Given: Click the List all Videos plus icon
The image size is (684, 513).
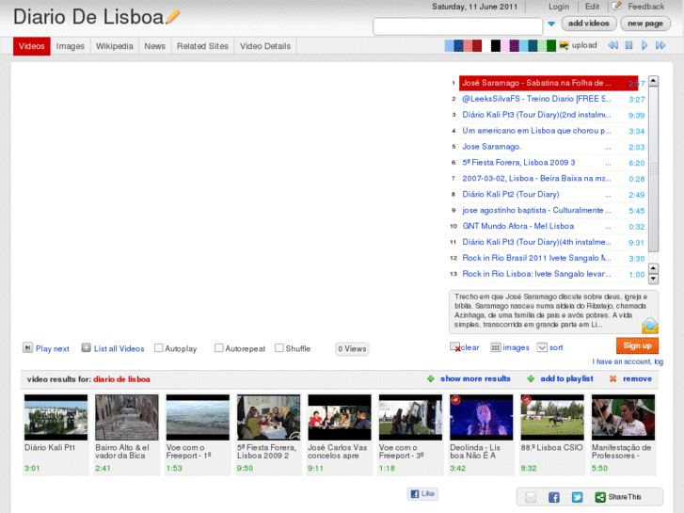Looking at the screenshot, I should tap(86, 347).
